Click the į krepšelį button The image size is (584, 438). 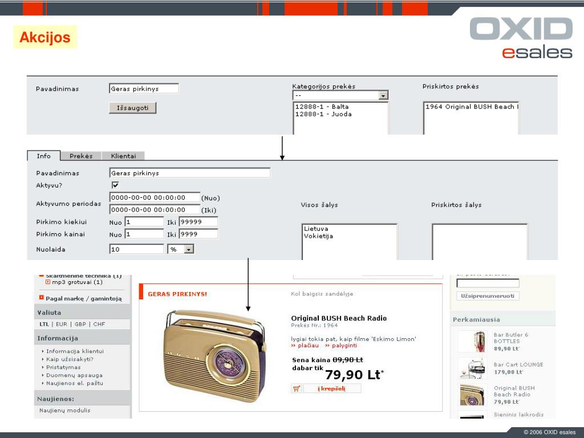click(331, 388)
